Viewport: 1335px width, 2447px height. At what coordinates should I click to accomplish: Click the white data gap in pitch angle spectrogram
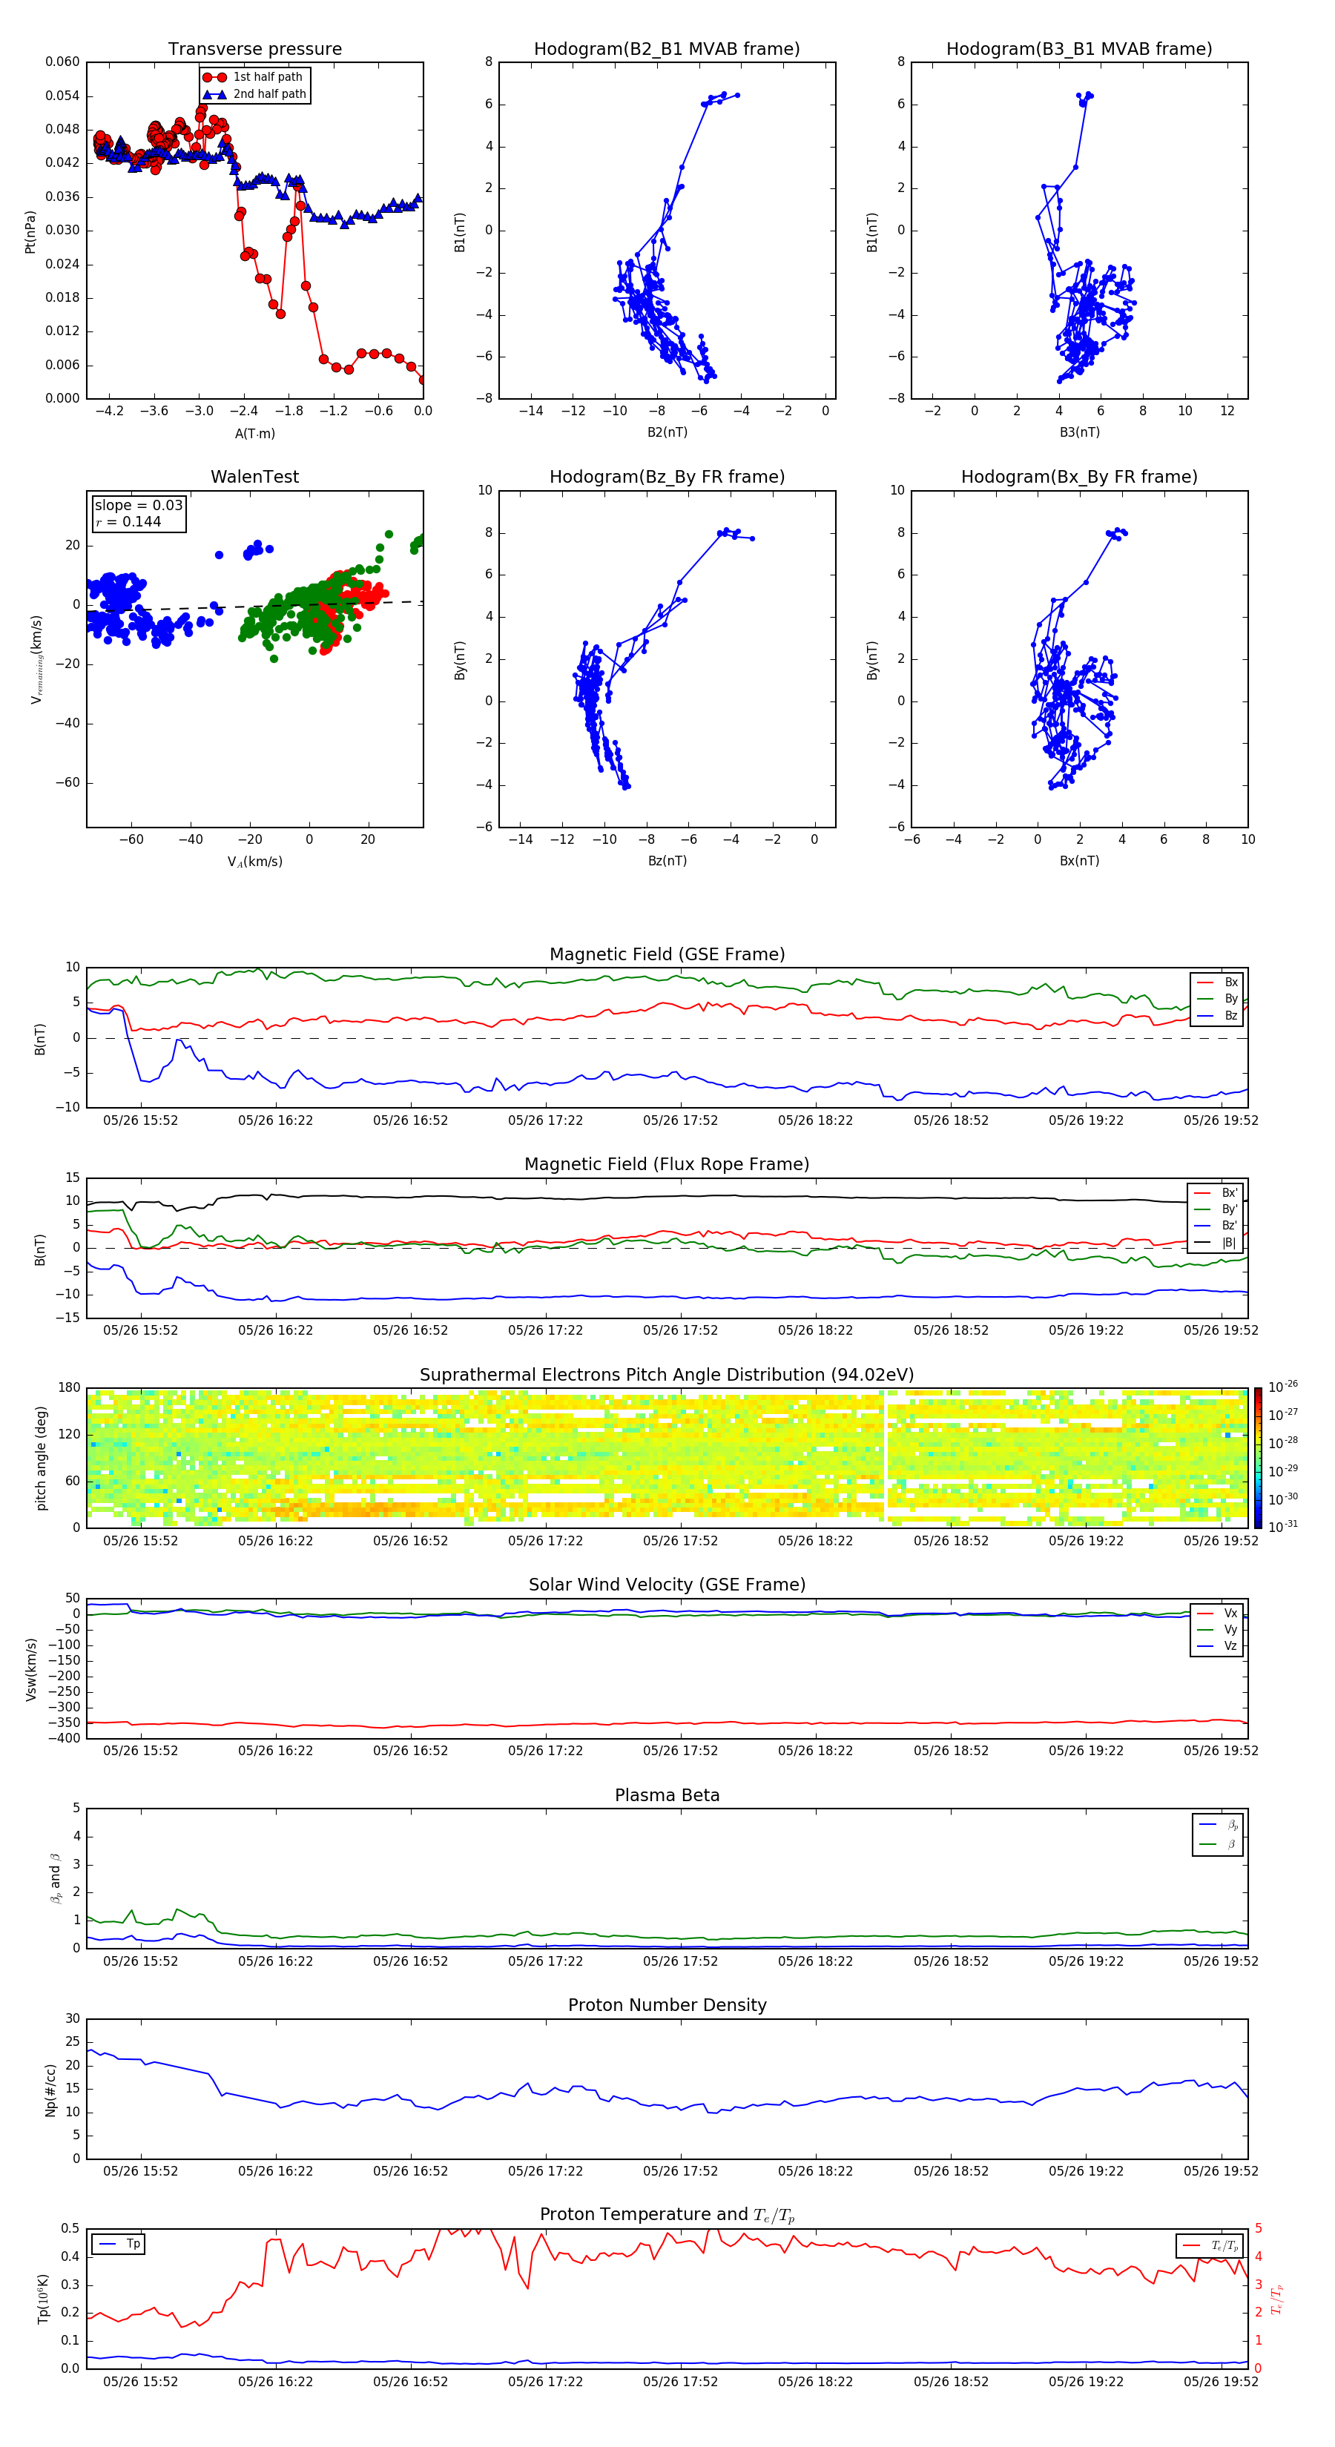[x=885, y=1458]
